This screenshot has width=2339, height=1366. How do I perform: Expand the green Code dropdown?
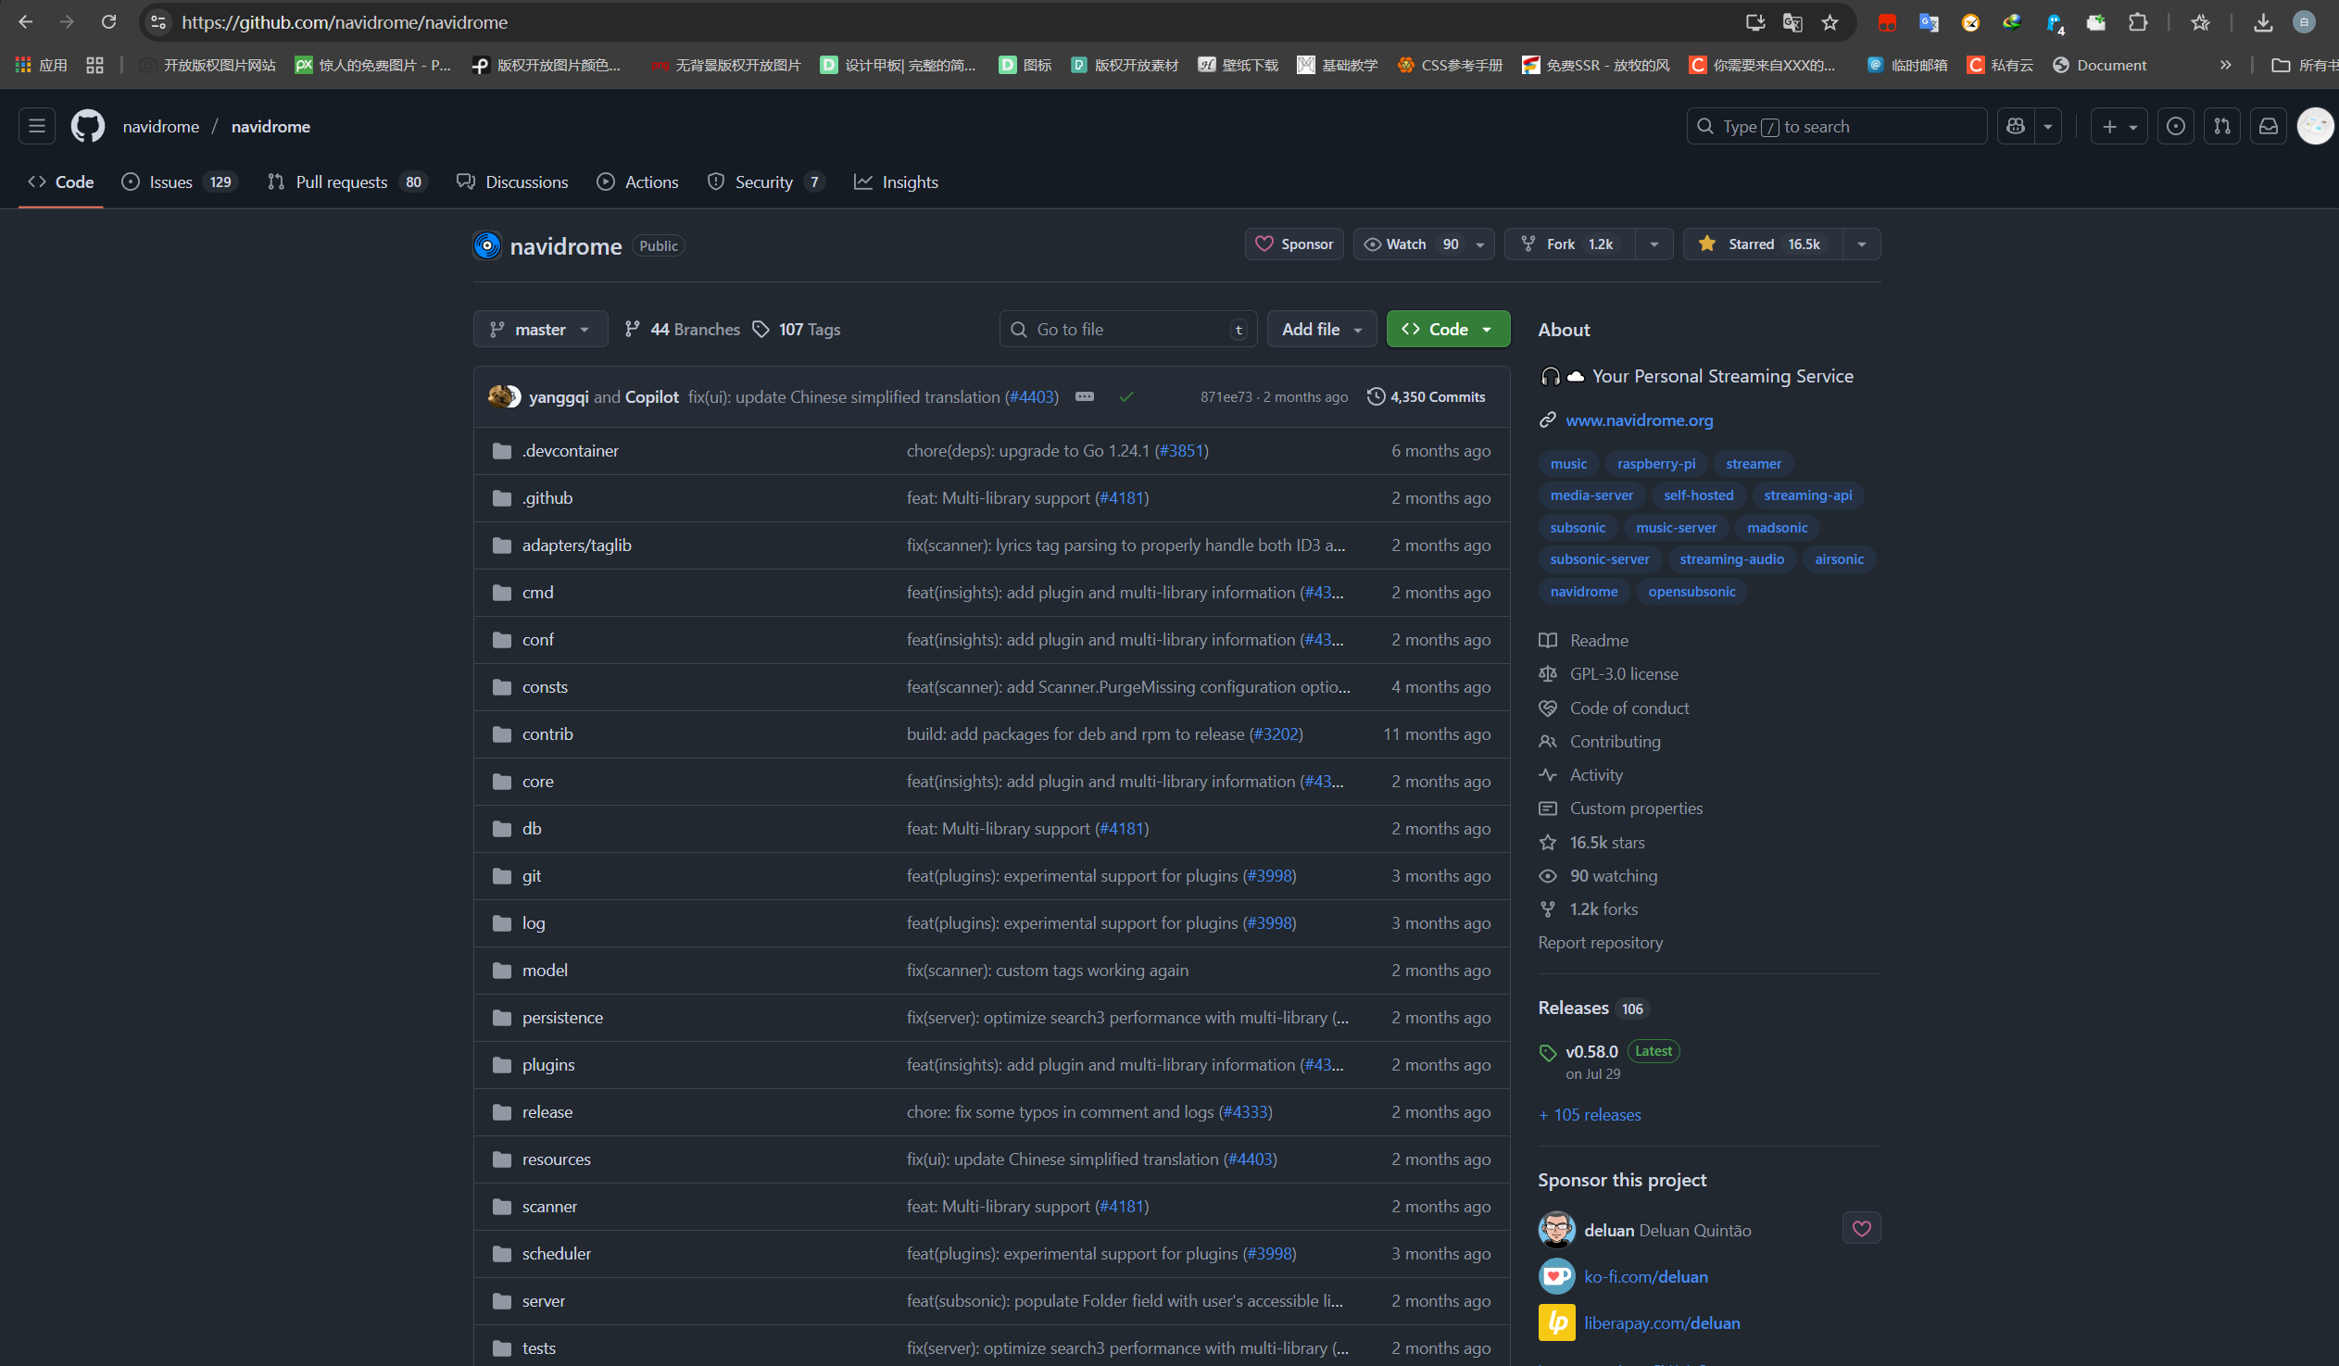click(x=1447, y=330)
